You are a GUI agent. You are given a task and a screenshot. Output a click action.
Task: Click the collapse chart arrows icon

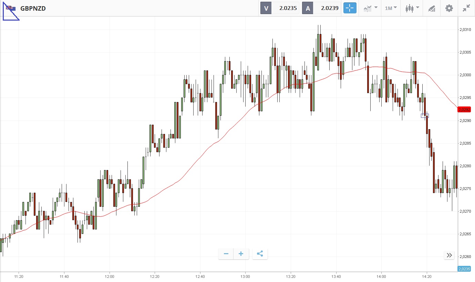(x=466, y=8)
